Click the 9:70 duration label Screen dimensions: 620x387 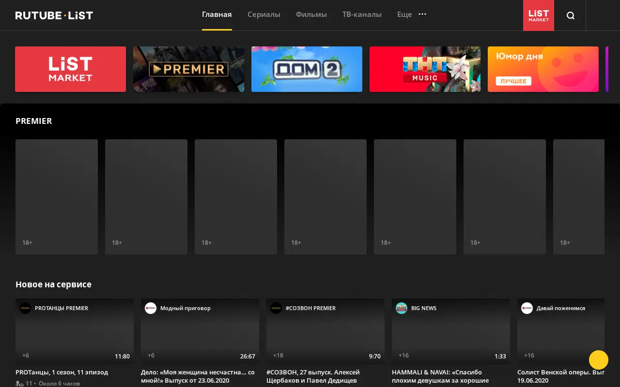[375, 357]
